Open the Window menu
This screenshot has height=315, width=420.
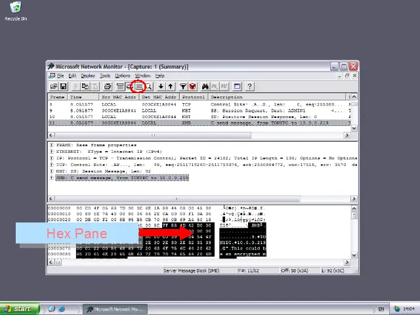(143, 76)
